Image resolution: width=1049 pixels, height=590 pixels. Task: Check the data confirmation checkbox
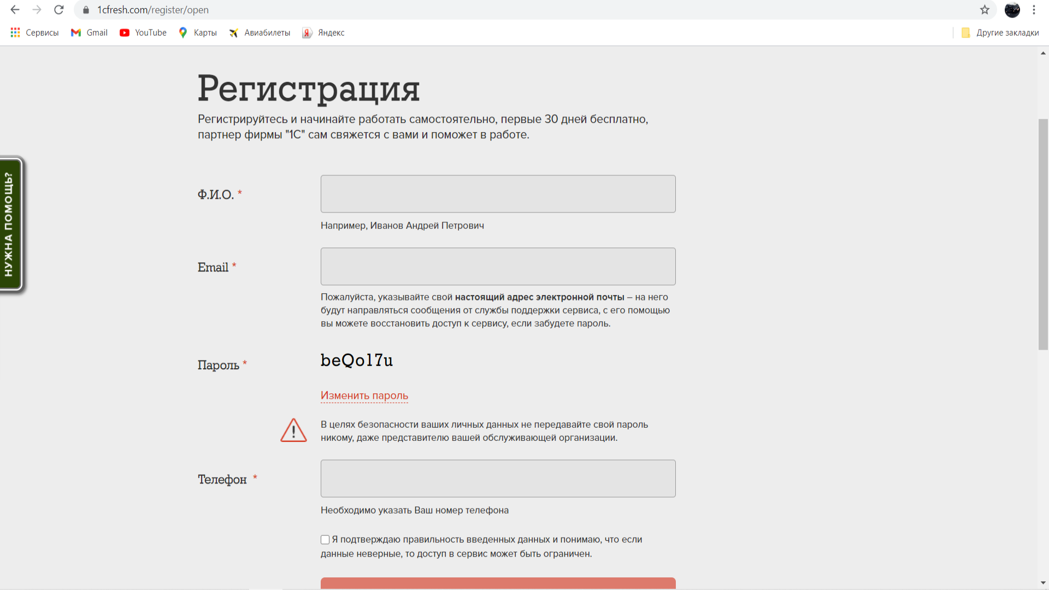[325, 540]
